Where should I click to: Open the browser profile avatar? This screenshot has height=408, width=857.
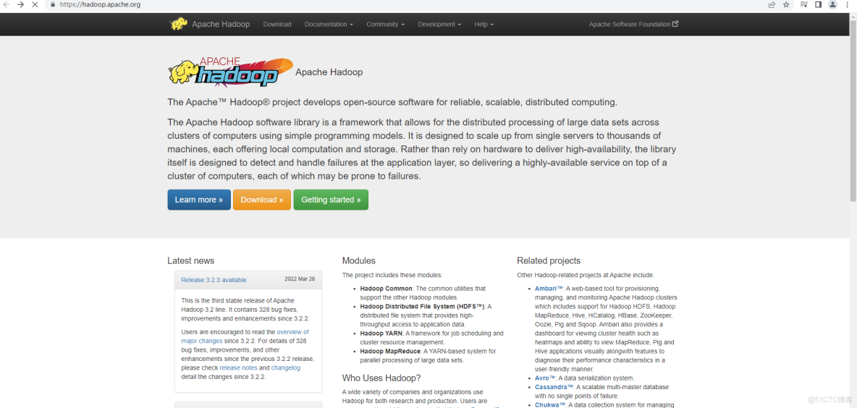(832, 4)
